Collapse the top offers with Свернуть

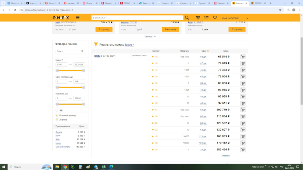(x=150, y=37)
